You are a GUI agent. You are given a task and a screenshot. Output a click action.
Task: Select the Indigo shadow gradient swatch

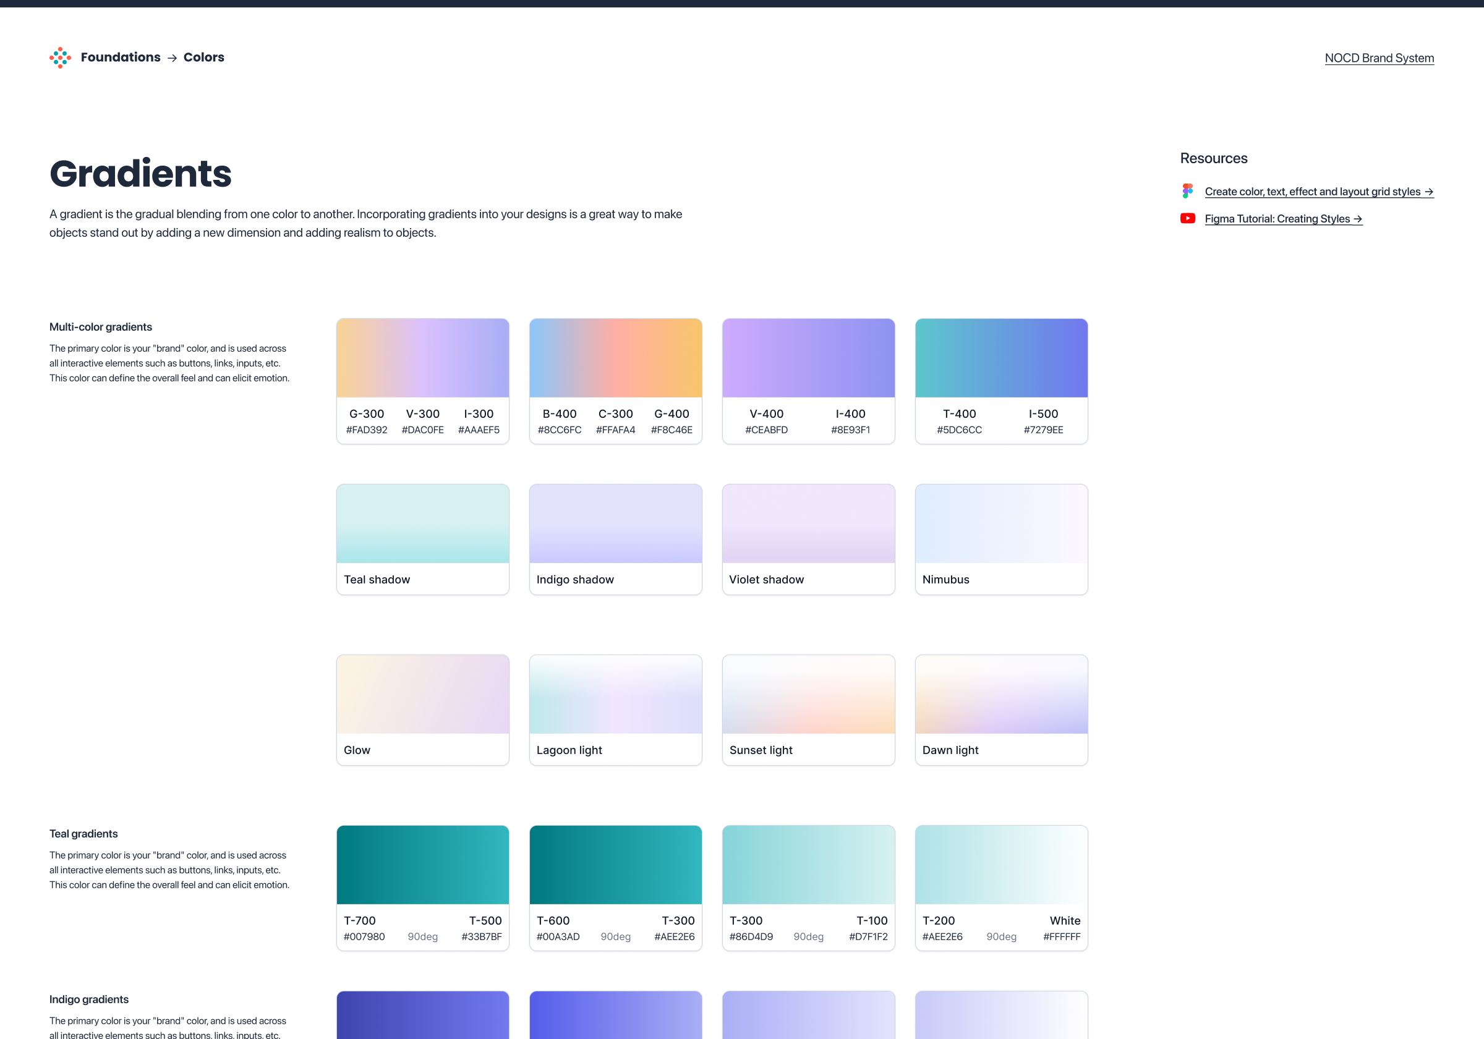coord(615,524)
